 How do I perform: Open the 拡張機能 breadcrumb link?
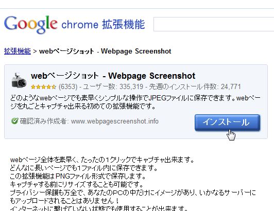click(x=18, y=51)
